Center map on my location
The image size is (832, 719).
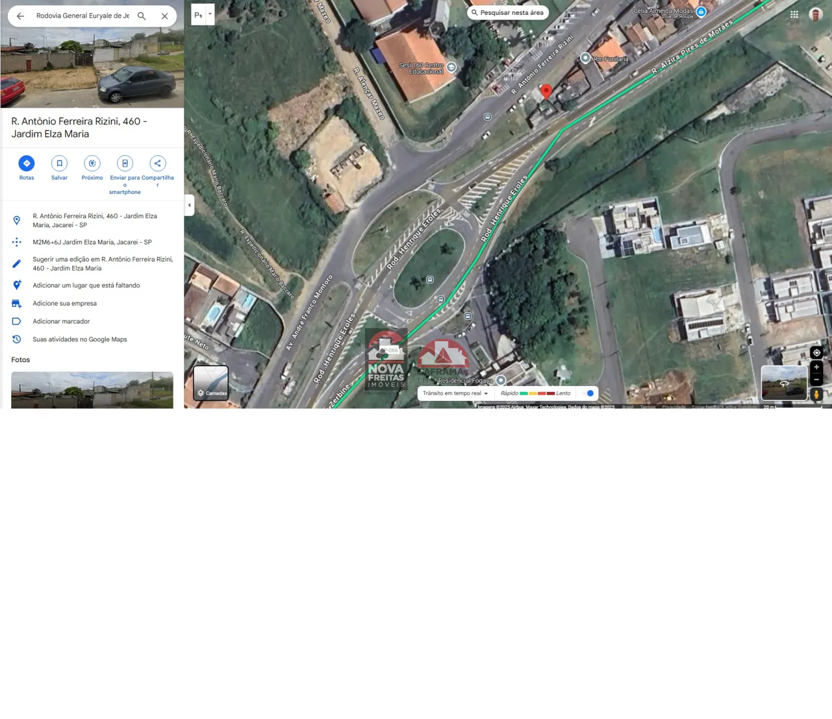point(817,353)
